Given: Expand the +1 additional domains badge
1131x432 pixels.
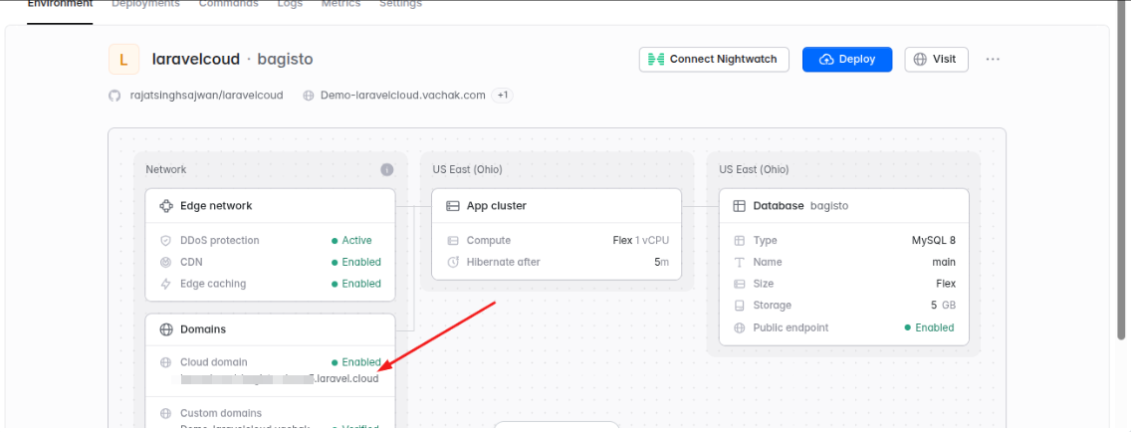Looking at the screenshot, I should [502, 96].
